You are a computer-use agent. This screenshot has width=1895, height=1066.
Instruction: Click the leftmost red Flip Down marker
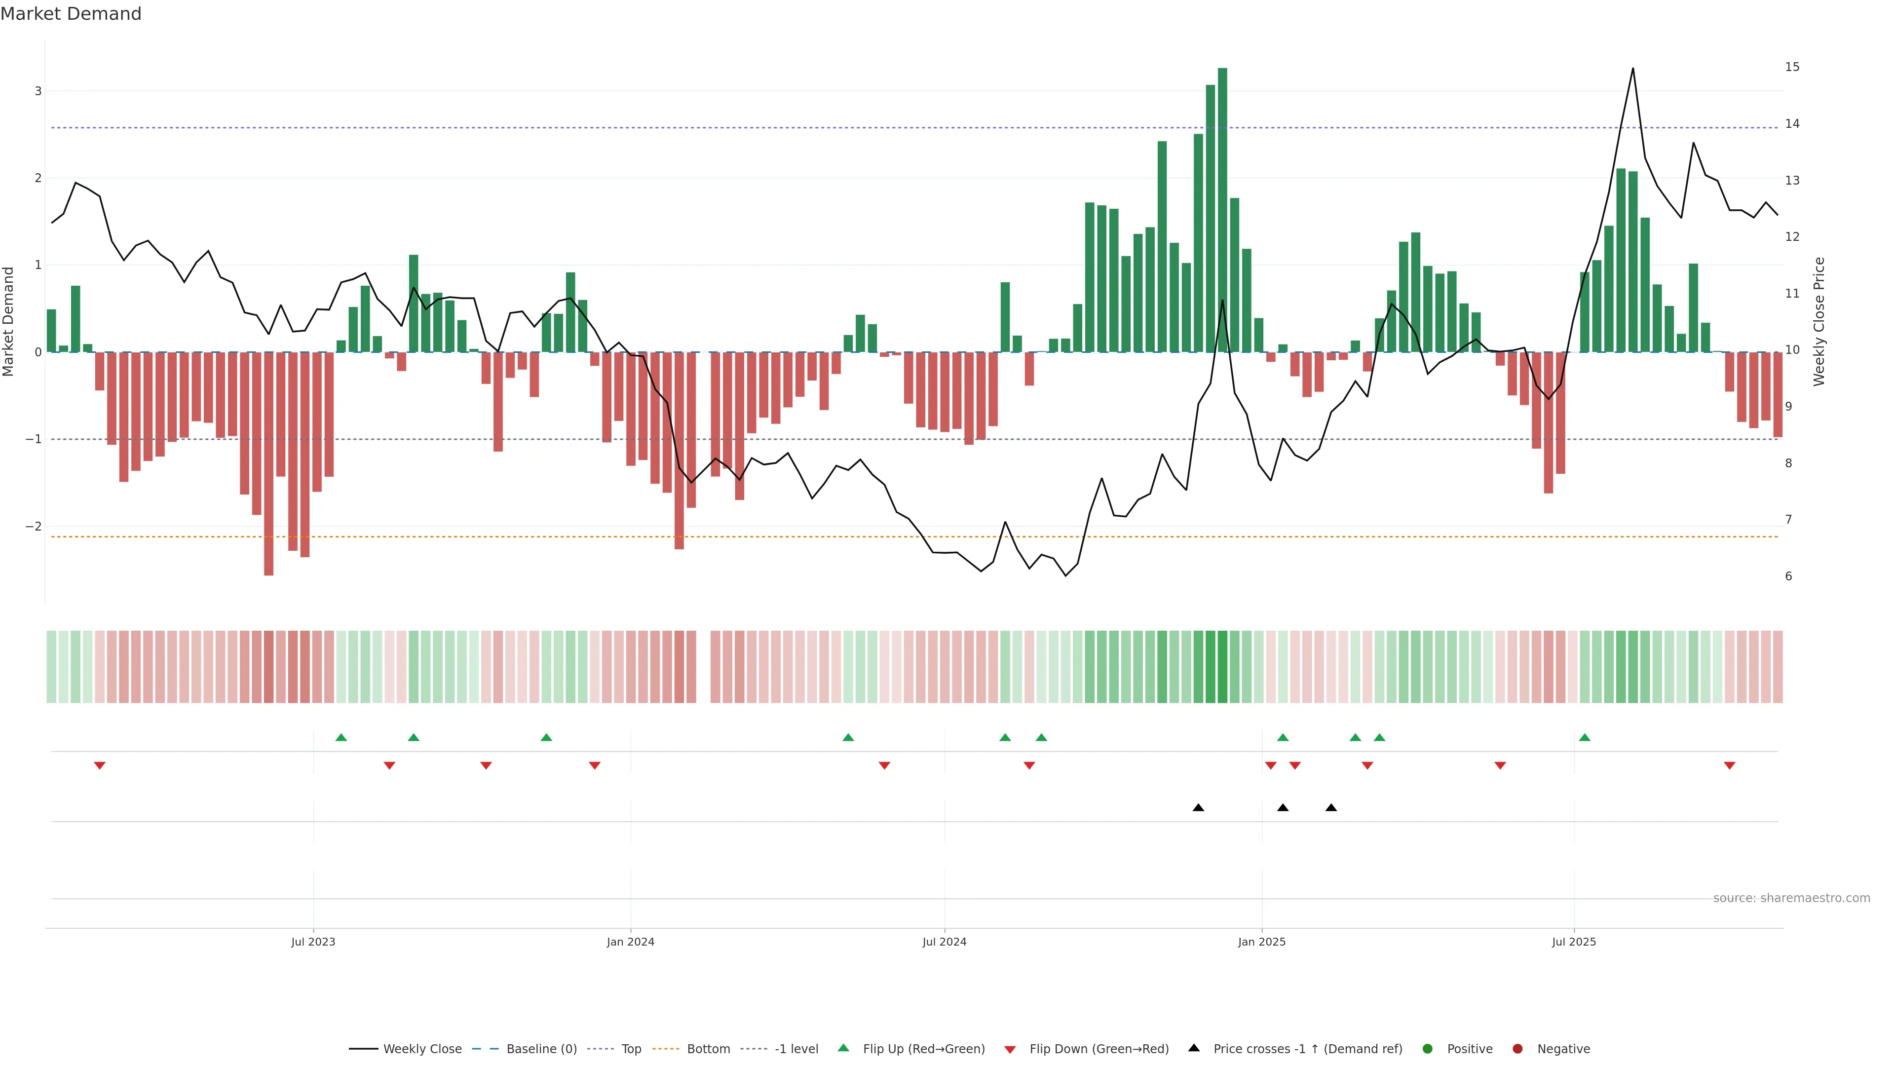pos(100,766)
